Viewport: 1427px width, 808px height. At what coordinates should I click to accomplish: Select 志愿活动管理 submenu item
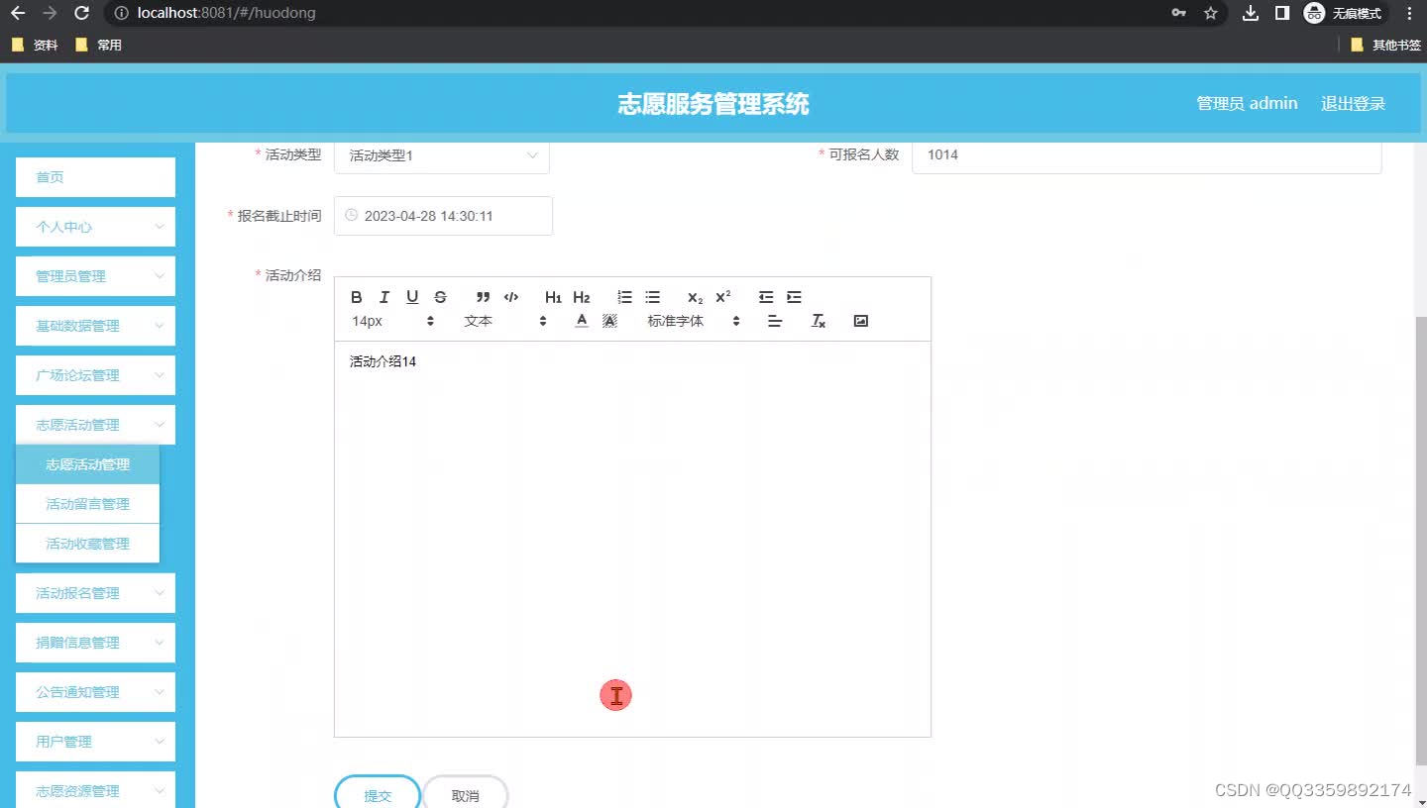coord(87,464)
